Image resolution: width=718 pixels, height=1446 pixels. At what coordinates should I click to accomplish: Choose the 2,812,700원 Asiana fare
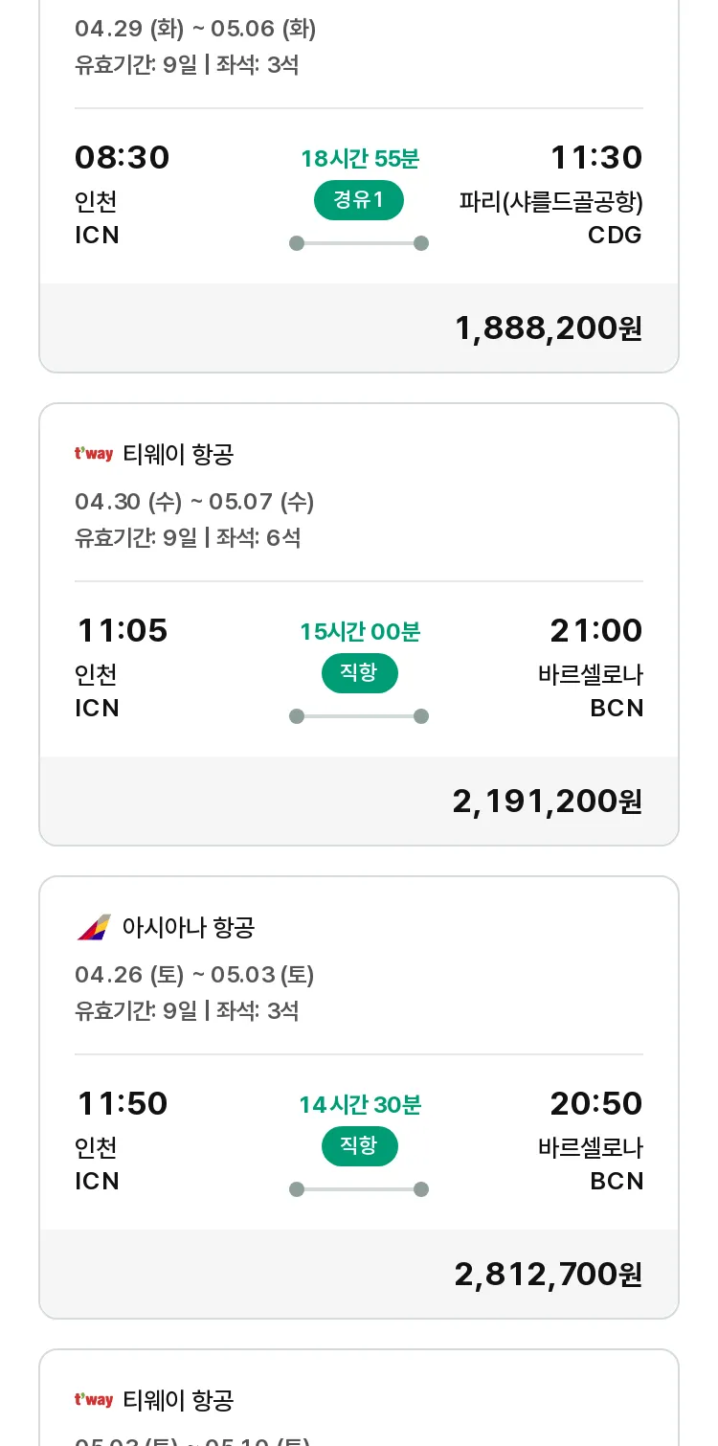point(549,1275)
